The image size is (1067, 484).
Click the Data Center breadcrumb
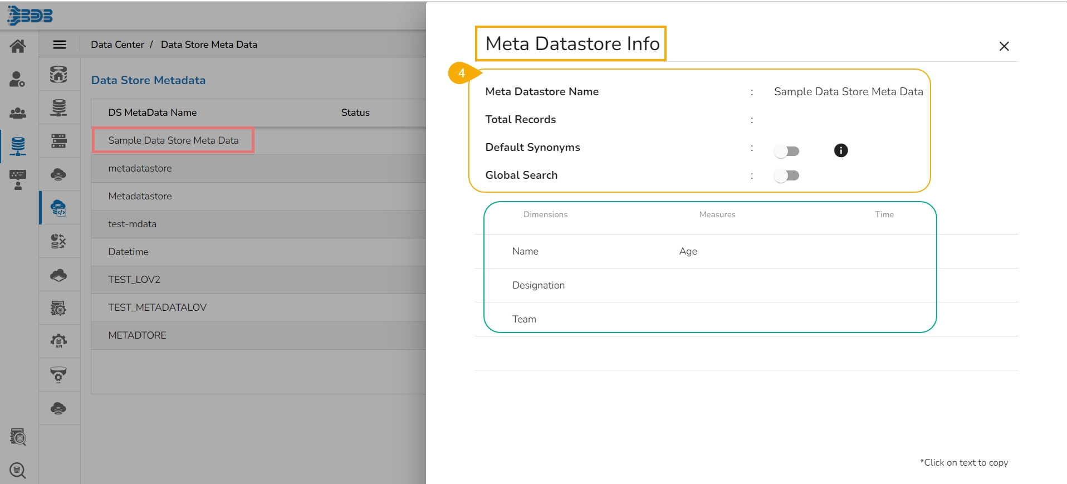117,45
